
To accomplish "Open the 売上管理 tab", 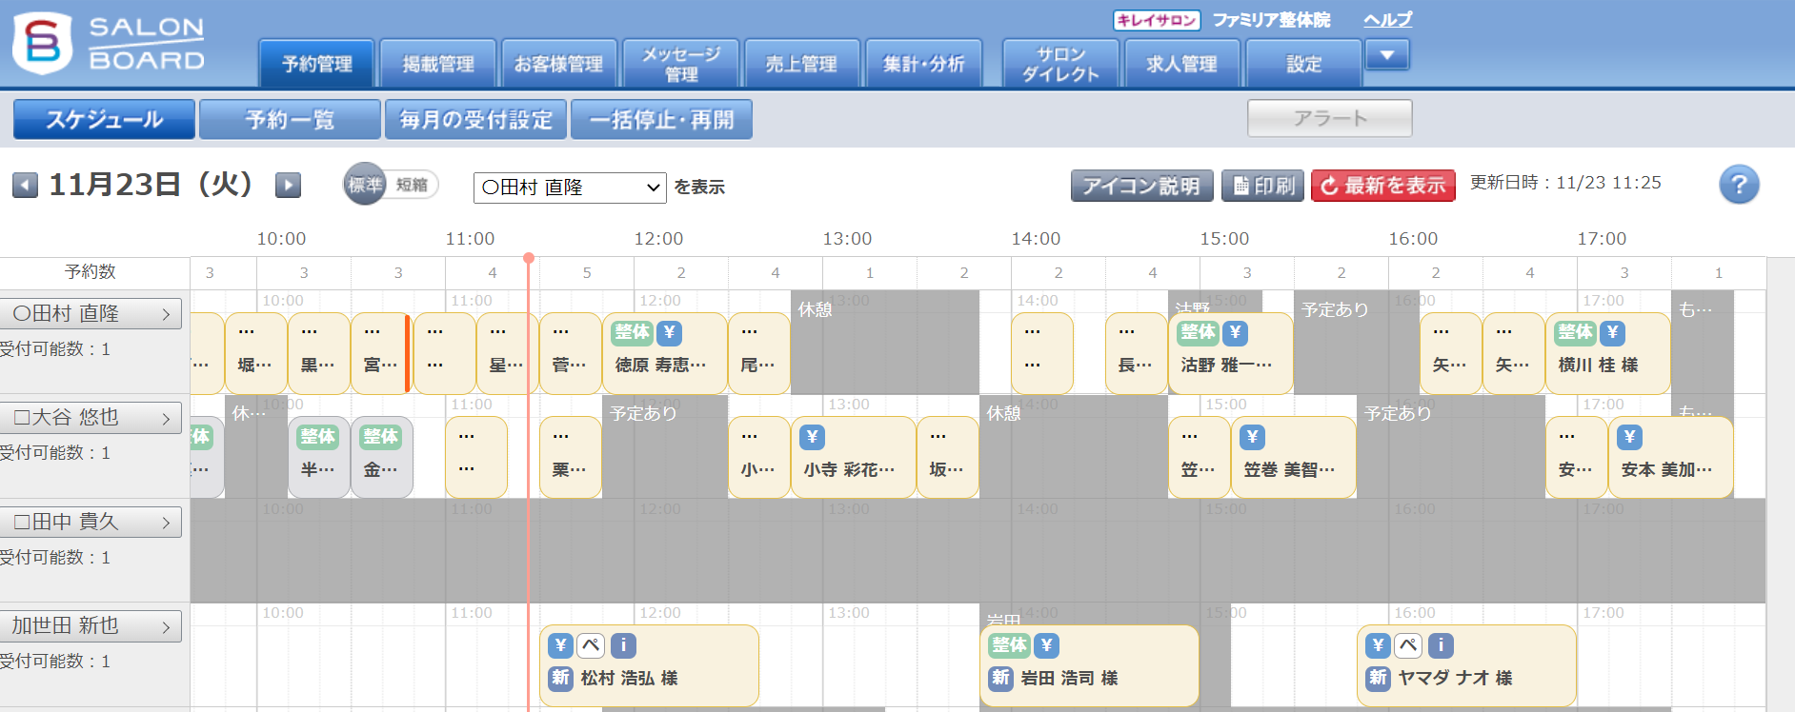I will (801, 64).
